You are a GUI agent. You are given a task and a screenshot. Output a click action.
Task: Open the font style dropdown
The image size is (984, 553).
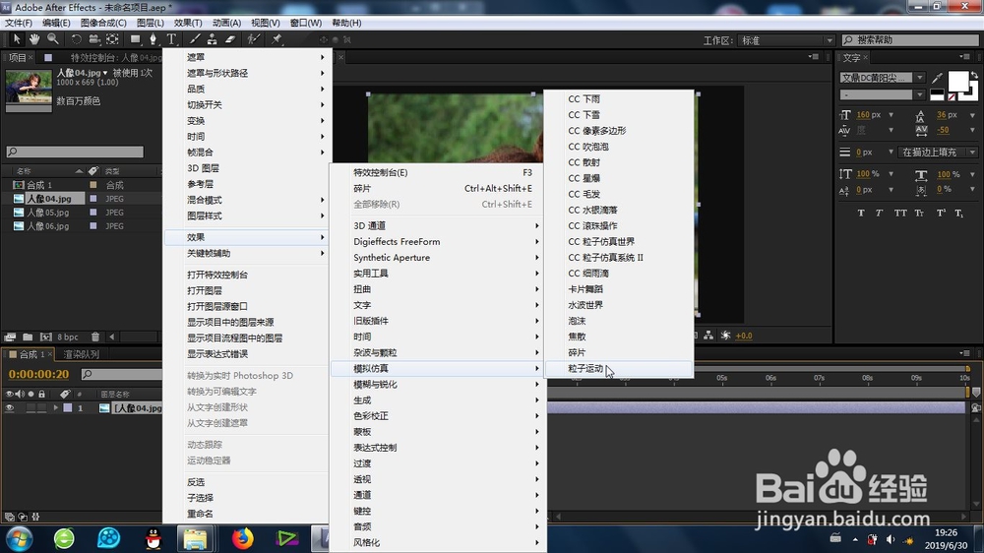(x=919, y=94)
